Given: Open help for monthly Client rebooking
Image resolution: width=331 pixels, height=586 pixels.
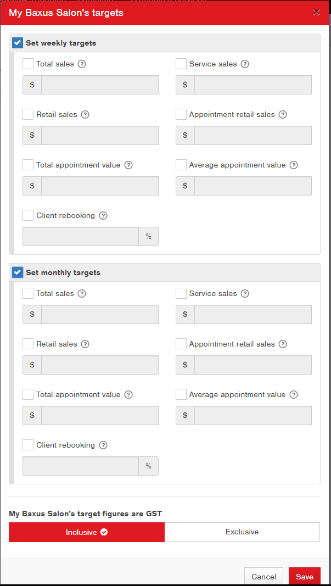Looking at the screenshot, I should (103, 445).
